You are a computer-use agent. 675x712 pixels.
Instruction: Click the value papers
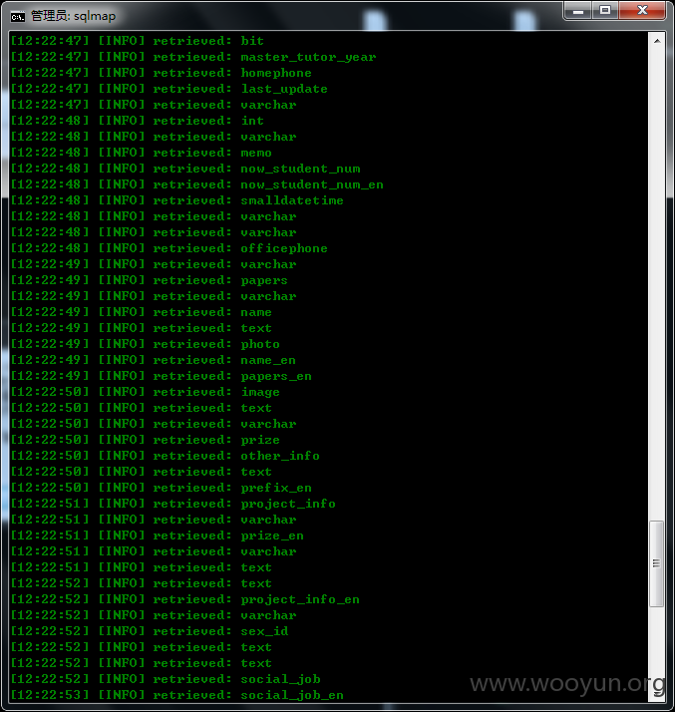[x=264, y=280]
